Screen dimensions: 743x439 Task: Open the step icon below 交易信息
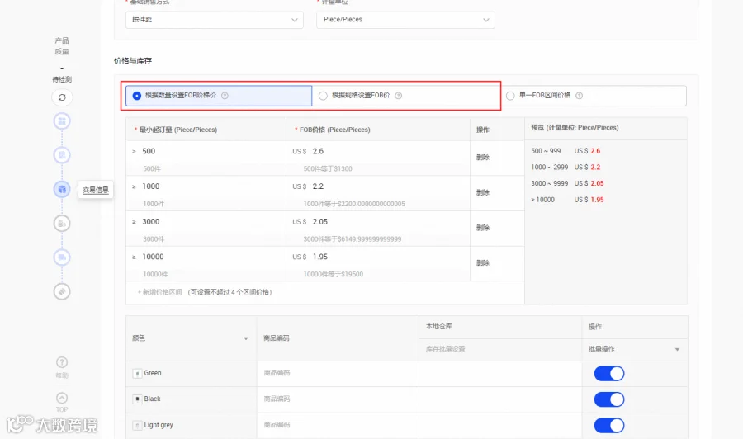pyautogui.click(x=62, y=223)
